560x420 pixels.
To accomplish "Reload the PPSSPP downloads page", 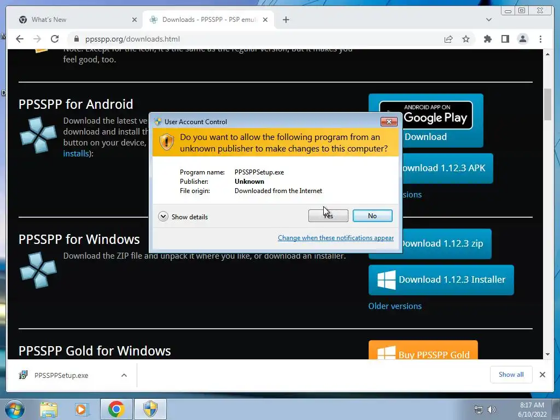I will [x=55, y=39].
